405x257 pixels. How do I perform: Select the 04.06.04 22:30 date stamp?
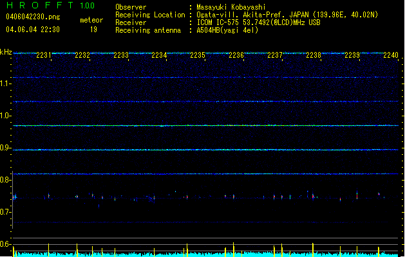(x=32, y=30)
